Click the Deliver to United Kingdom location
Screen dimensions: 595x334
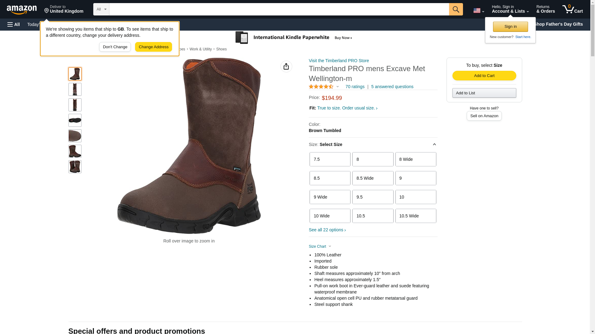[x=64, y=9]
